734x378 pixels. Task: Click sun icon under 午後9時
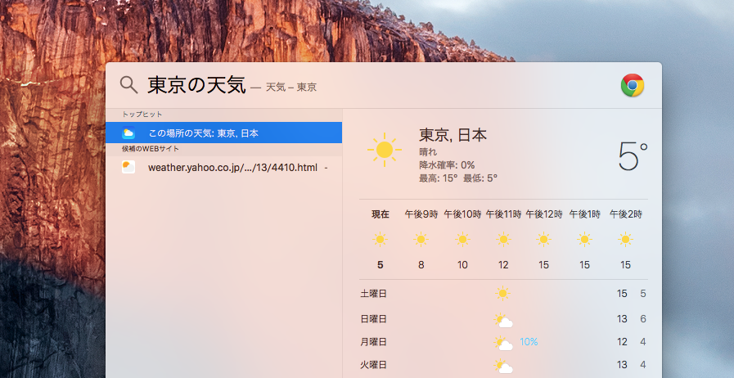pos(421,240)
